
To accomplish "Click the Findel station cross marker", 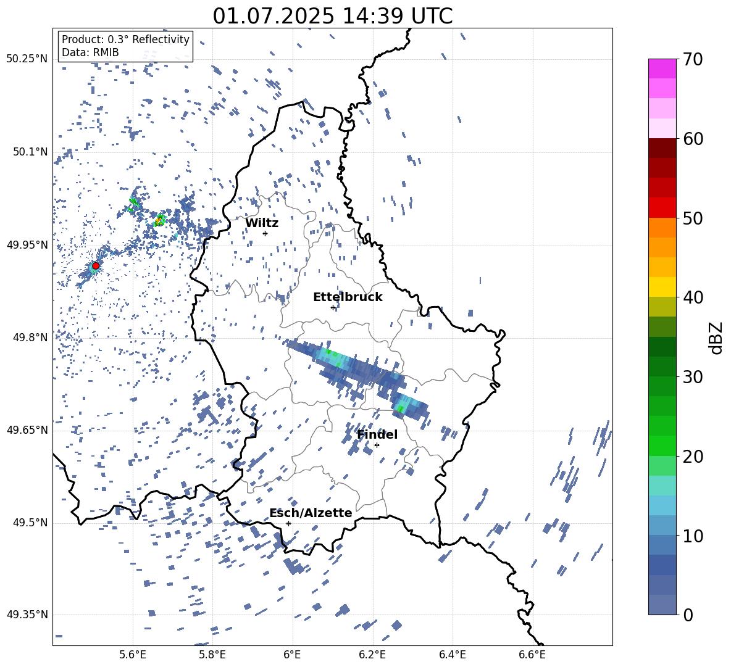I will (x=377, y=445).
